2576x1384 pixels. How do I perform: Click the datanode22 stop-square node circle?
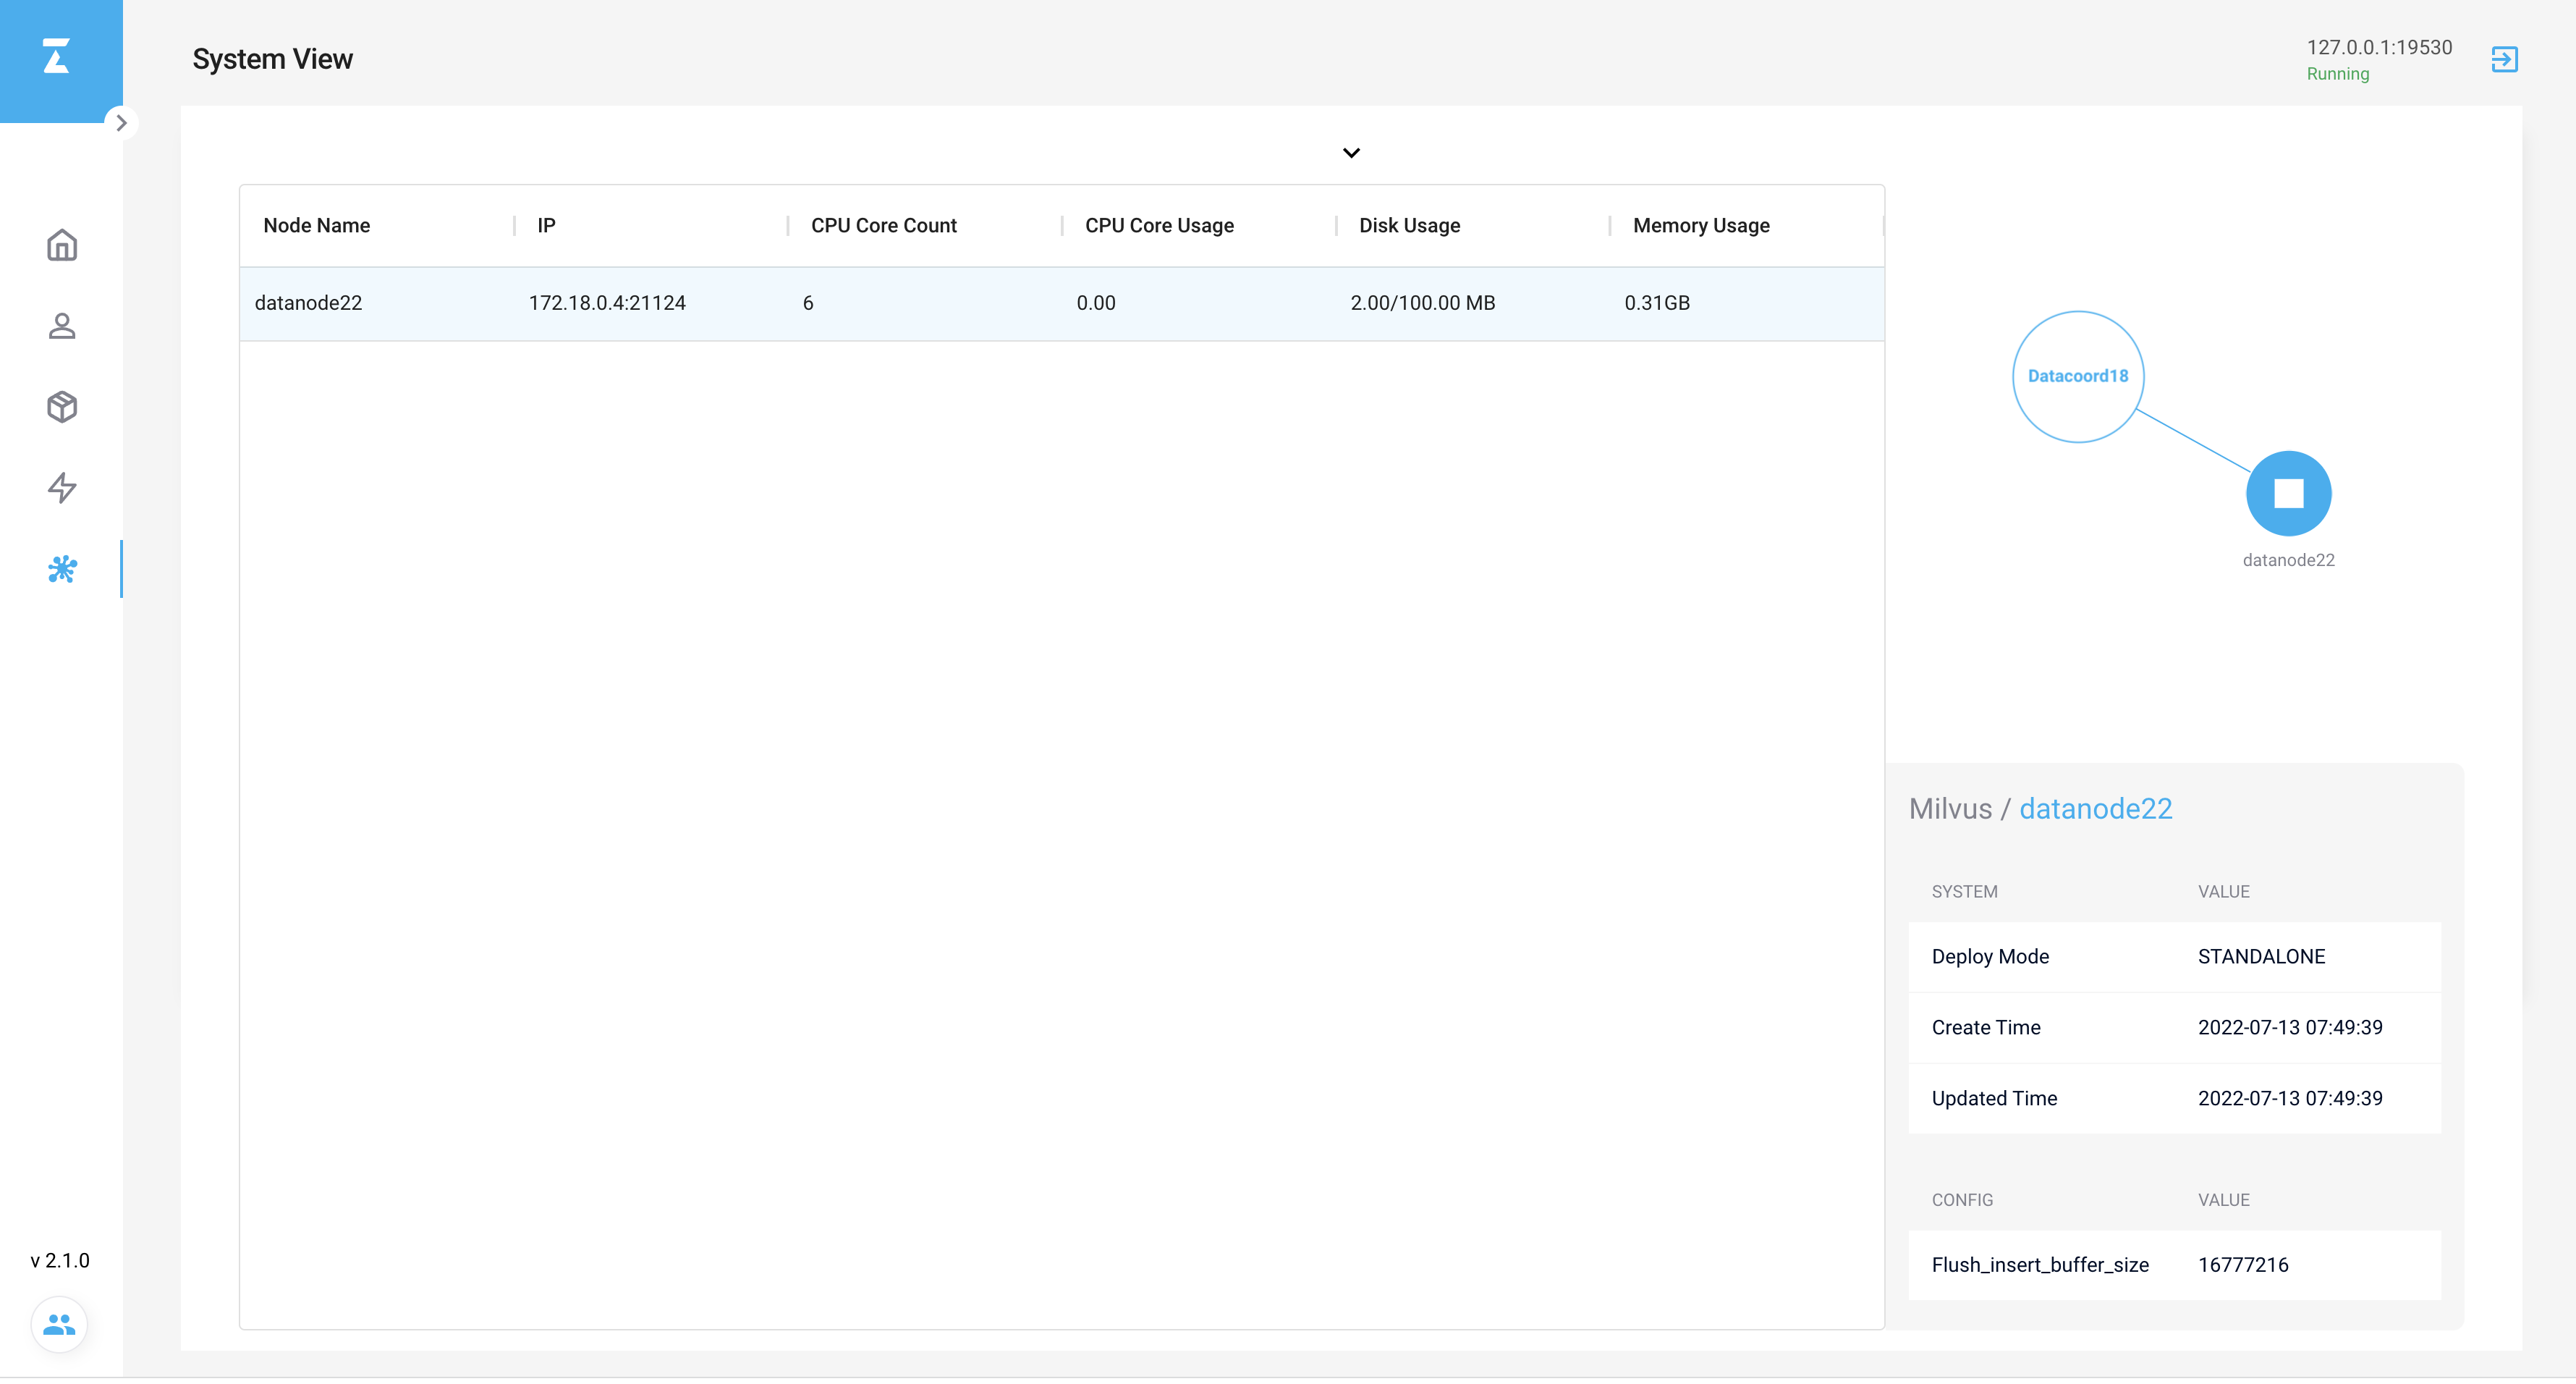click(2288, 493)
